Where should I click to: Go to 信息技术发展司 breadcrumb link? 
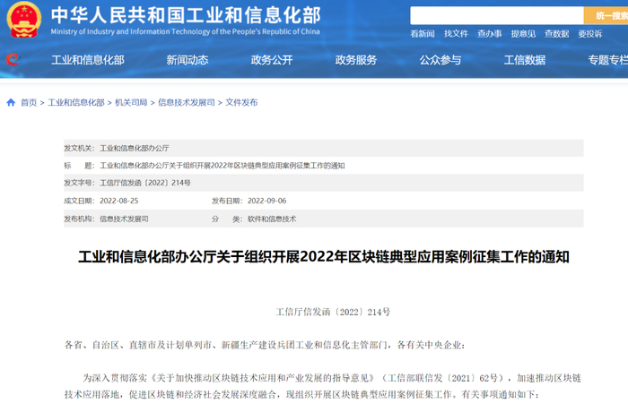pyautogui.click(x=187, y=102)
